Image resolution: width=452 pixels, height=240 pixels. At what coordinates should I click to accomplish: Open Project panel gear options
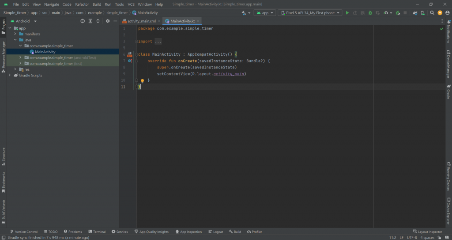pyautogui.click(x=107, y=21)
